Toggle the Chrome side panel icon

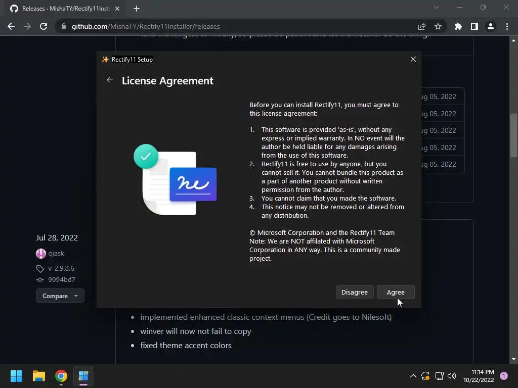pyautogui.click(x=474, y=26)
